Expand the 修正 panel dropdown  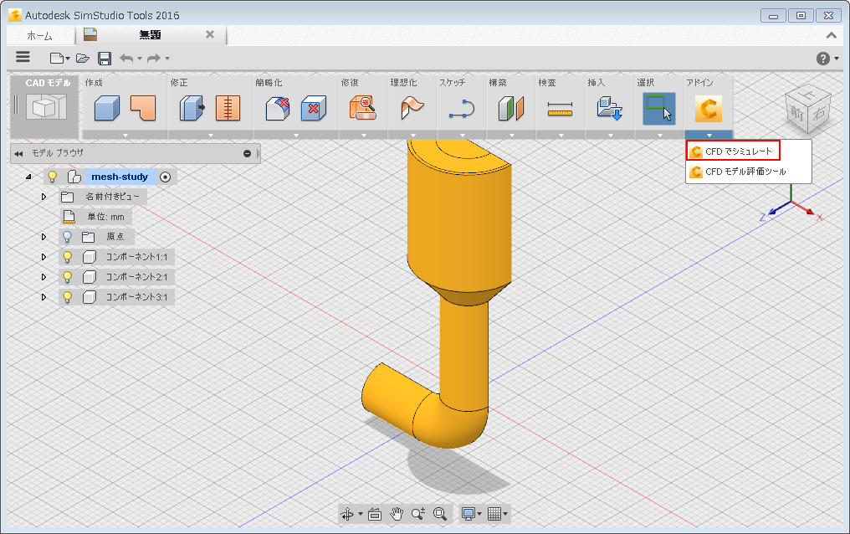point(210,135)
